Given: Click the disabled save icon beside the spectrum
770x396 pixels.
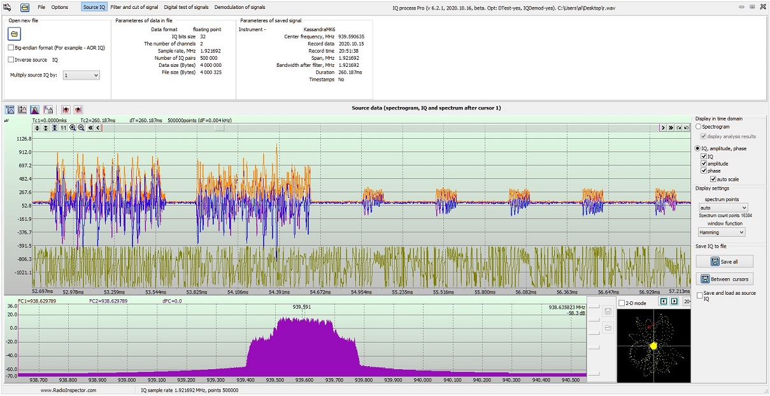Looking at the screenshot, I should [x=608, y=311].
